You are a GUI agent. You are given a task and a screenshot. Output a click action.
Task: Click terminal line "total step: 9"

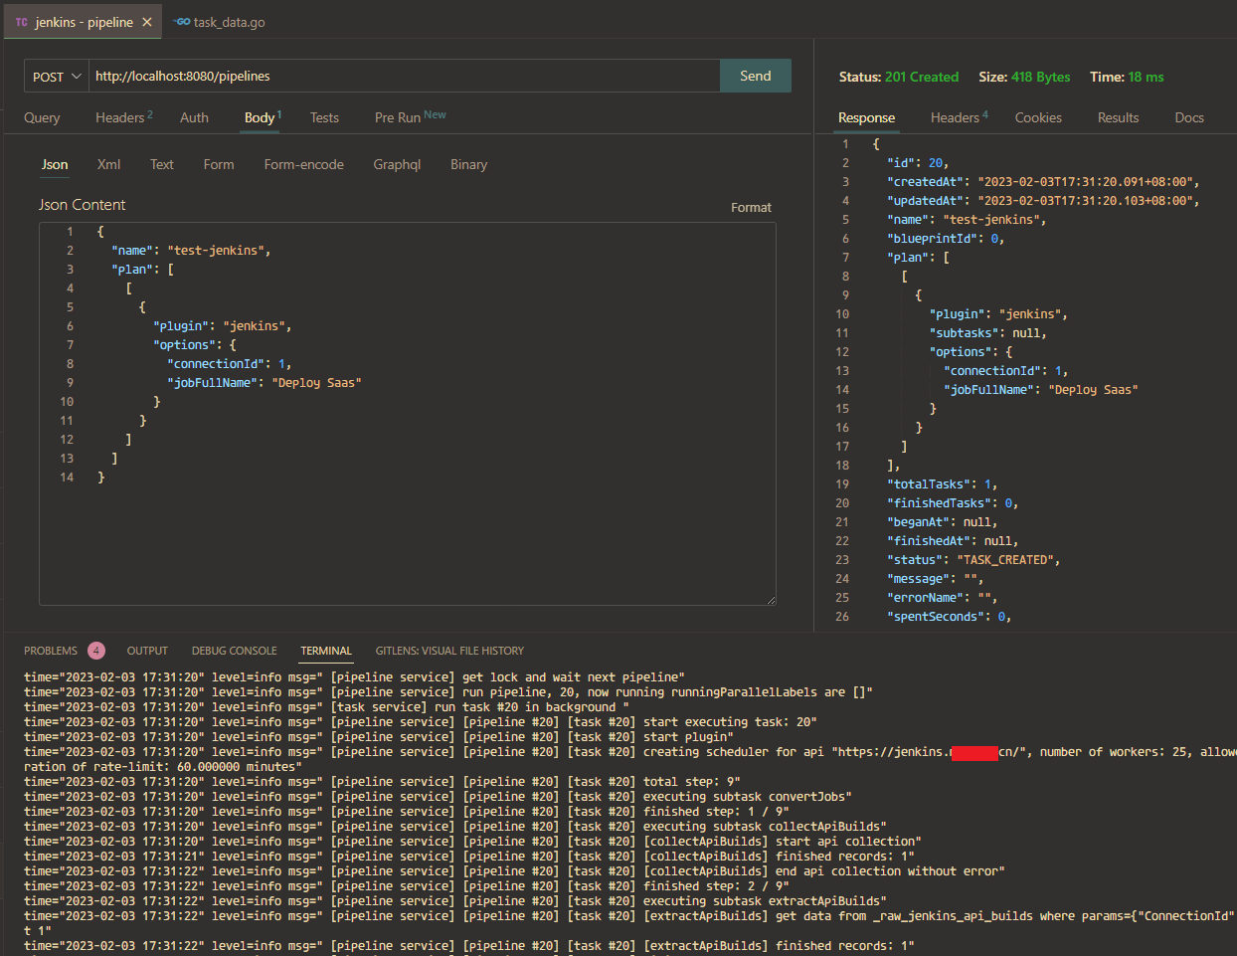382,782
